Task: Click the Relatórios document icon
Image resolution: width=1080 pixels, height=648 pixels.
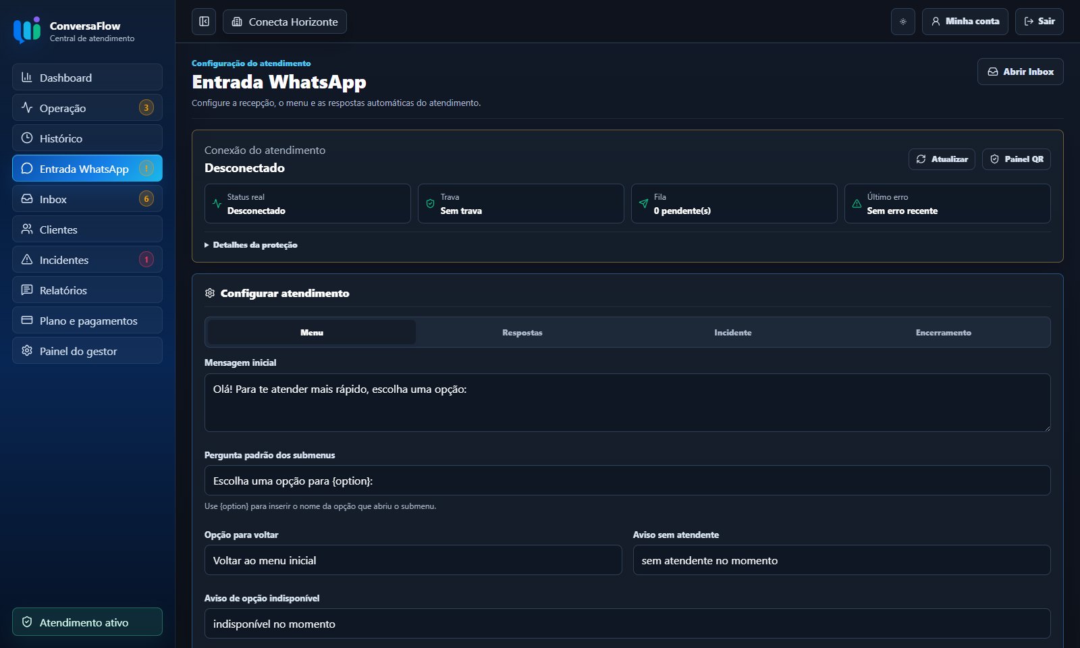Action: click(27, 290)
